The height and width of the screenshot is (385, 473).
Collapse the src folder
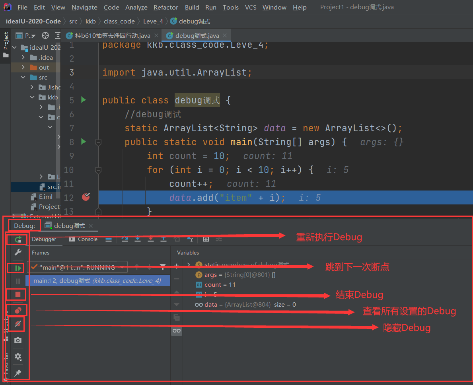[x=23, y=77]
